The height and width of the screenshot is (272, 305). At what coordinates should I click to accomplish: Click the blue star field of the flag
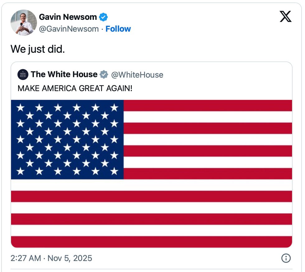pyautogui.click(x=67, y=139)
